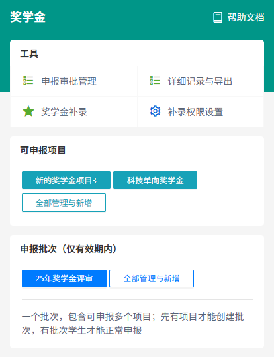This screenshot has height=357, width=274.
Task: Click the 奖学金 page title
Action: (x=28, y=17)
